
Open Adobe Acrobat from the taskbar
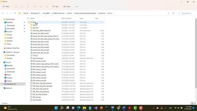130,108
